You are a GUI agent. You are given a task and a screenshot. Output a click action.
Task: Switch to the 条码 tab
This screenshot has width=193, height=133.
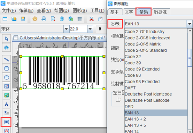pos(144,12)
